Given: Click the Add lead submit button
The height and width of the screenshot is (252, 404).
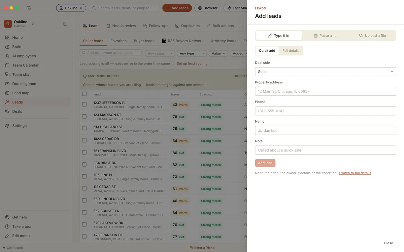Looking at the screenshot, I should click(265, 163).
